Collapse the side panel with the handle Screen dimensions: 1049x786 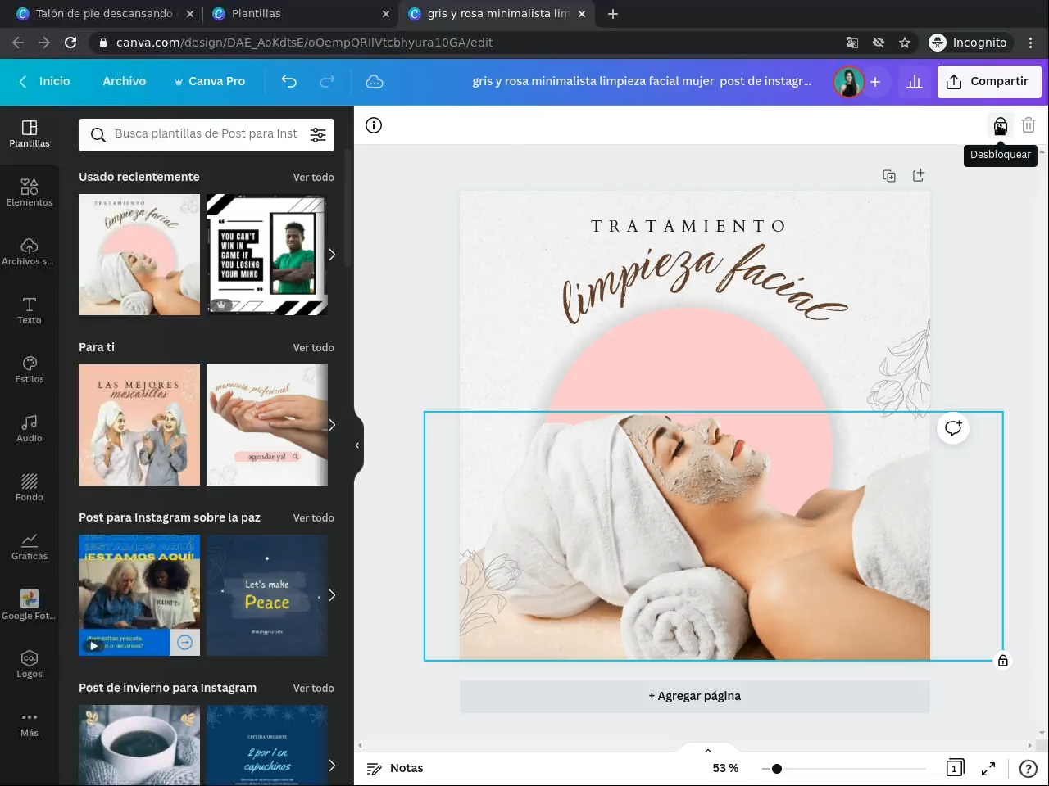tap(358, 445)
